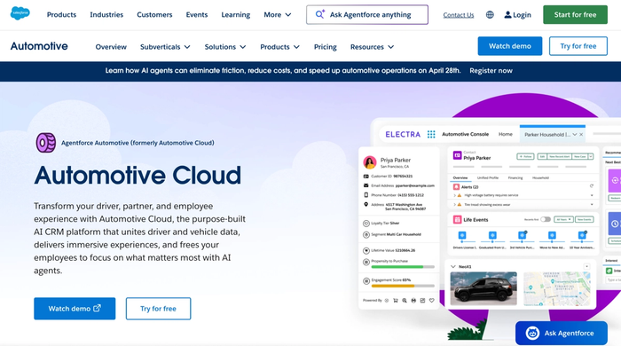Image resolution: width=621 pixels, height=346 pixels.
Task: Open the Parker Household tab chevron
Action: point(575,135)
